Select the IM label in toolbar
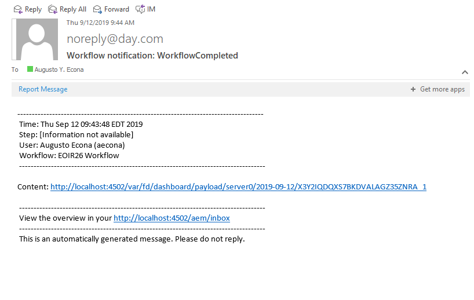Viewport: 474px width, 300px height. point(151,9)
